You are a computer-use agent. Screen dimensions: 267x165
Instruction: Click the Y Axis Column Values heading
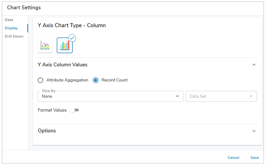pyautogui.click(x=62, y=65)
